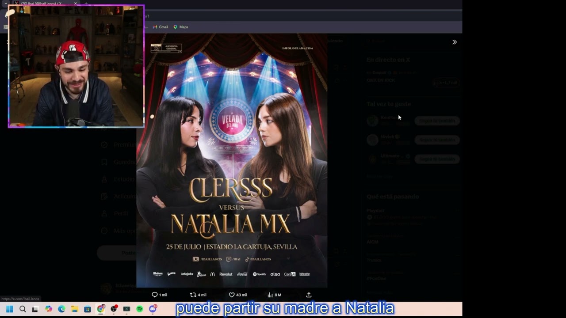
Task: Open the Apps grid in bookmarks bar
Action: tap(6, 27)
